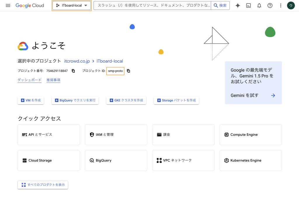
Task: Open the help question mark icon
Action: (270, 6)
